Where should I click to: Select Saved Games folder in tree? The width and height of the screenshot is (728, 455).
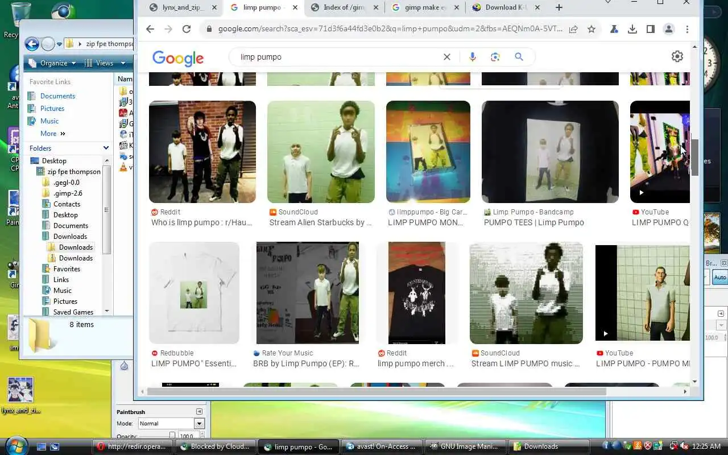click(x=73, y=312)
